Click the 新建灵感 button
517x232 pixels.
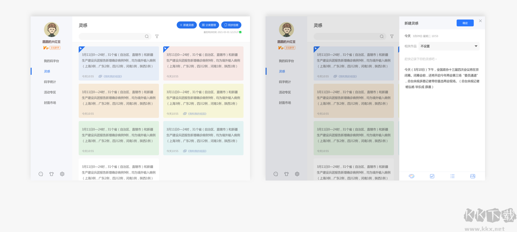click(187, 25)
